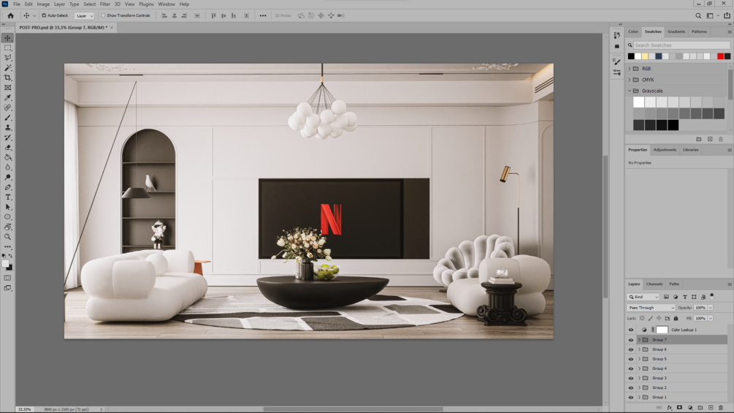
Task: Open the Filter menu
Action: [x=105, y=4]
